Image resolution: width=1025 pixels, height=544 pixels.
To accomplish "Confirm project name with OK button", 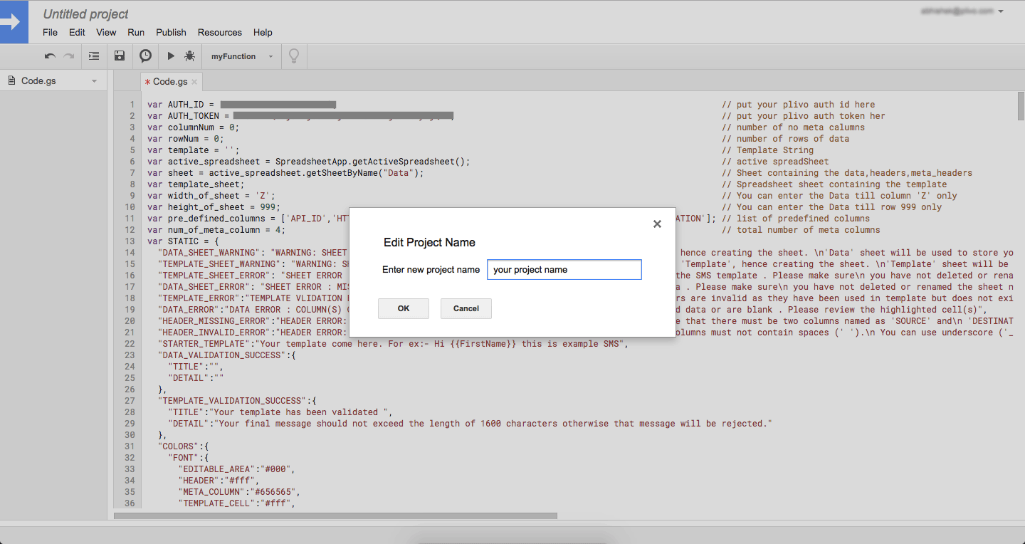I will point(404,308).
